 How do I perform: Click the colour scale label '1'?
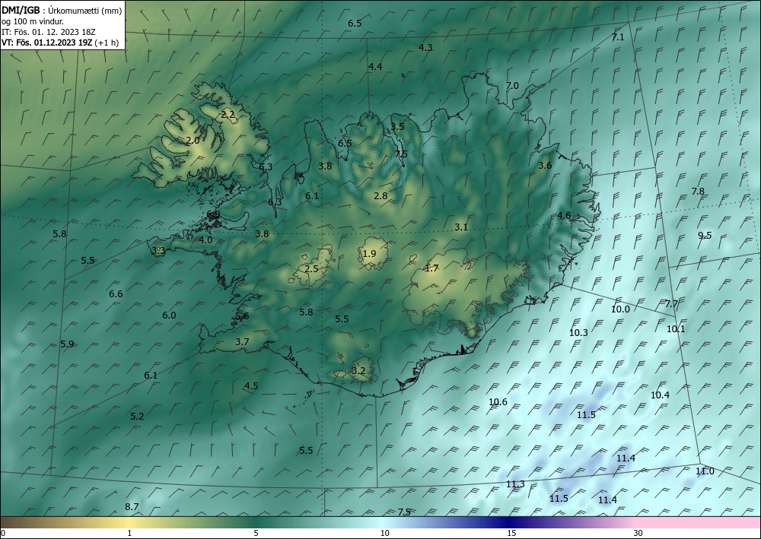pyautogui.click(x=129, y=533)
